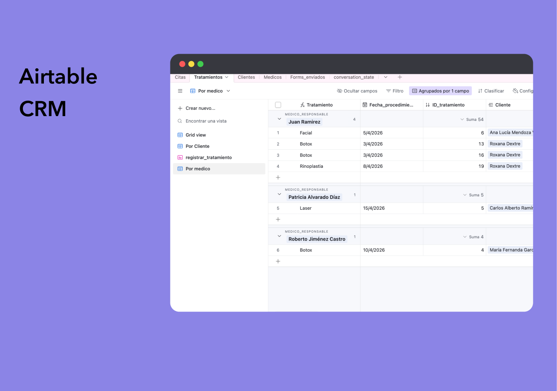Switch to the Clientes table tab

coord(246,77)
